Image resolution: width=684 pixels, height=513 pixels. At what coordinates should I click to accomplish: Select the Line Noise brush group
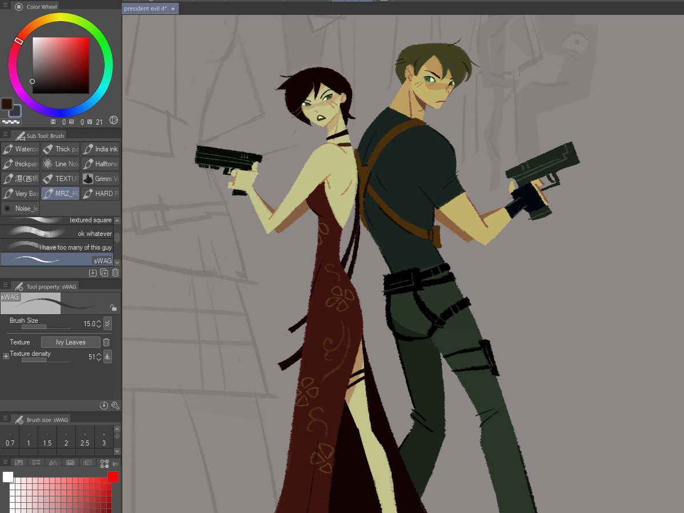[x=61, y=163]
